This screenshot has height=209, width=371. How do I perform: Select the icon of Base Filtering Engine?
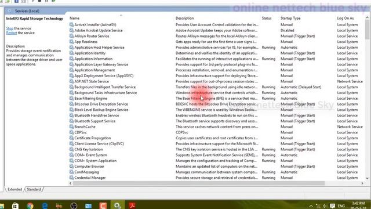coord(71,98)
